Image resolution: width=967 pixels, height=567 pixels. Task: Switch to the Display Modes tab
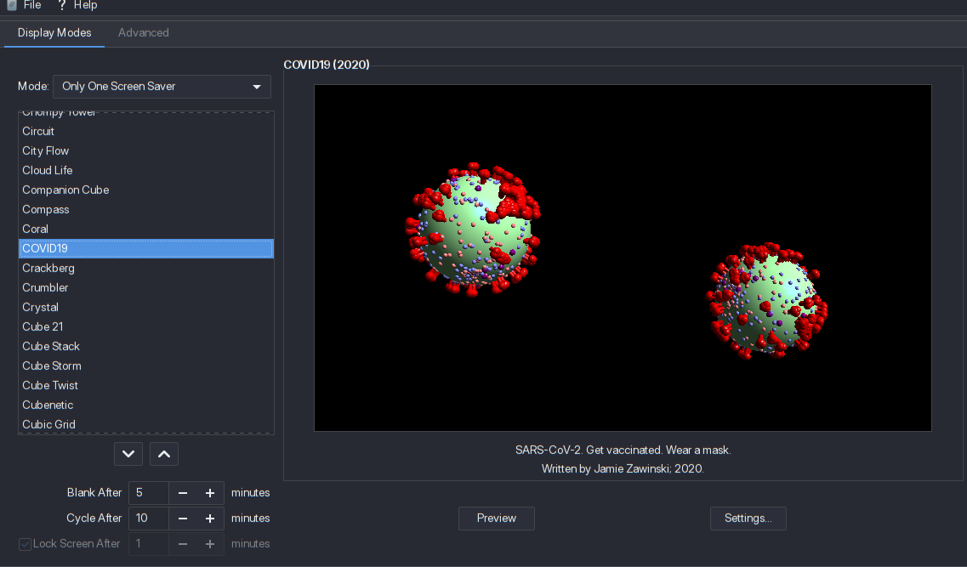(54, 32)
